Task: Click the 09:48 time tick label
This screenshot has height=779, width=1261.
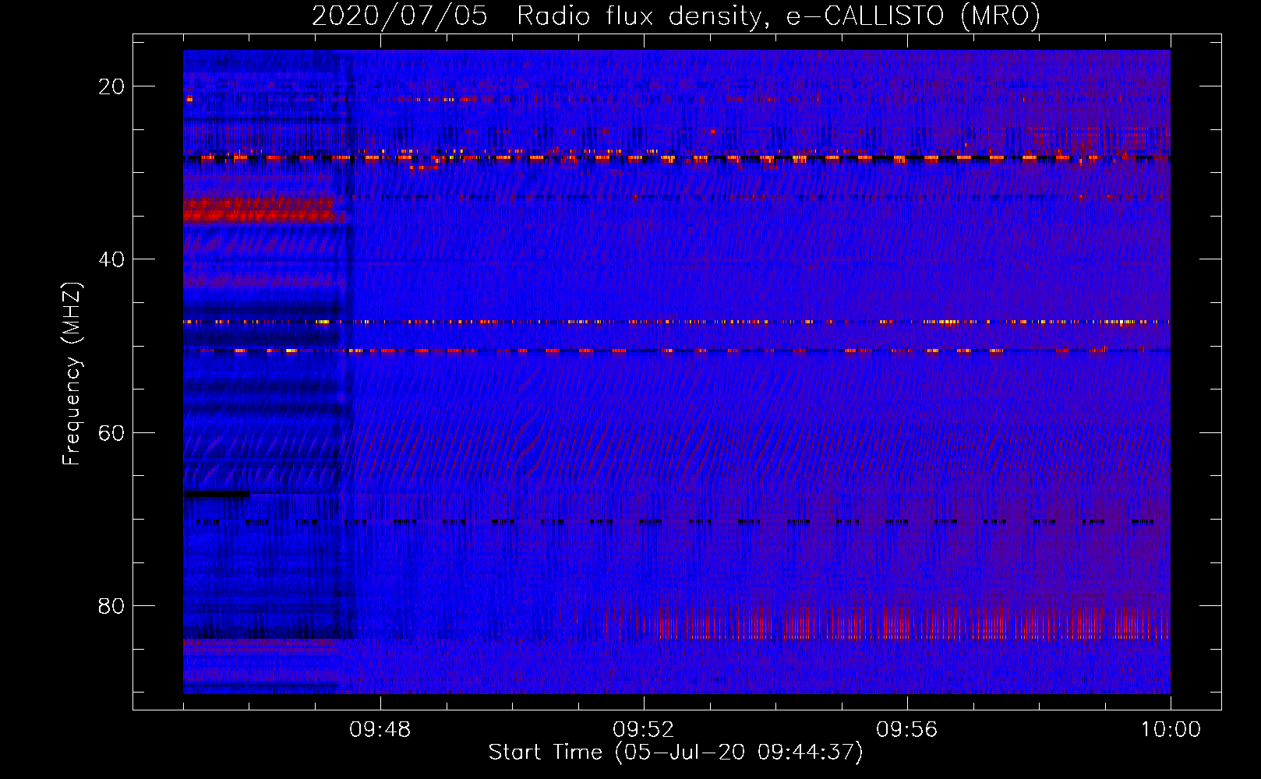Action: [x=380, y=730]
